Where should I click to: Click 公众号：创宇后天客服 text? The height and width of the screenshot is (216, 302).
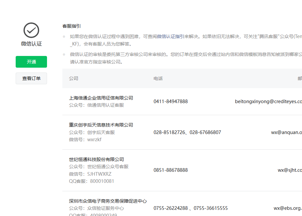92,132
